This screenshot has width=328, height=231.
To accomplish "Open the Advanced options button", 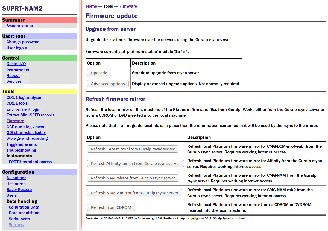I will tap(108, 84).
